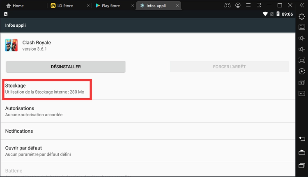Collapse the right sidebar with double arrow
The height and width of the screenshot is (177, 308).
point(302,5)
